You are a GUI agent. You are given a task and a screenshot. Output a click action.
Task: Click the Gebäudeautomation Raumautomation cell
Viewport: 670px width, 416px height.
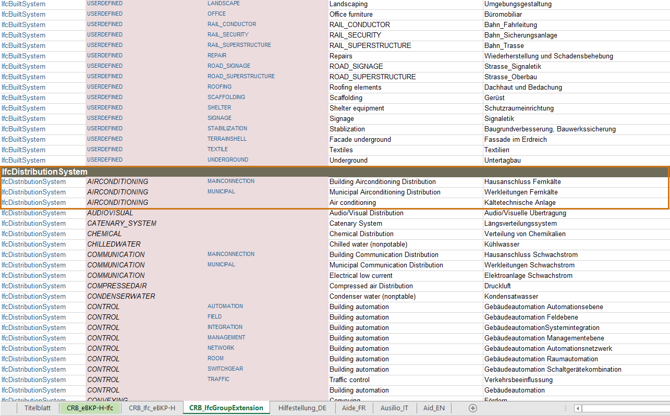point(576,359)
